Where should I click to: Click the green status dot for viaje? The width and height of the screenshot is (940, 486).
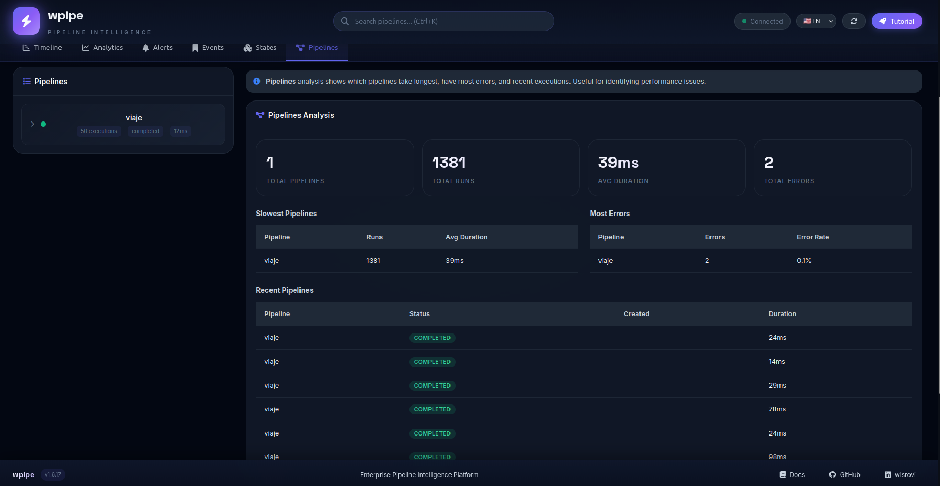point(43,124)
